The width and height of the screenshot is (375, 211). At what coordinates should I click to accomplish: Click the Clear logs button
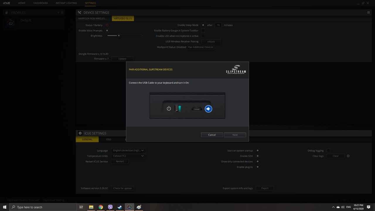click(x=336, y=156)
